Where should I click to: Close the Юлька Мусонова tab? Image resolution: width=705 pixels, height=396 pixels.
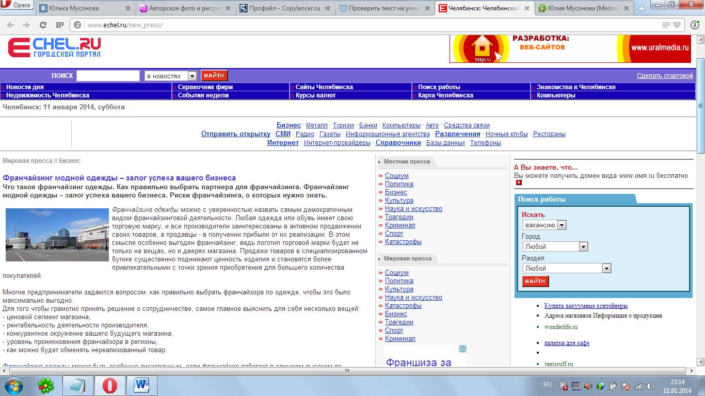click(127, 9)
